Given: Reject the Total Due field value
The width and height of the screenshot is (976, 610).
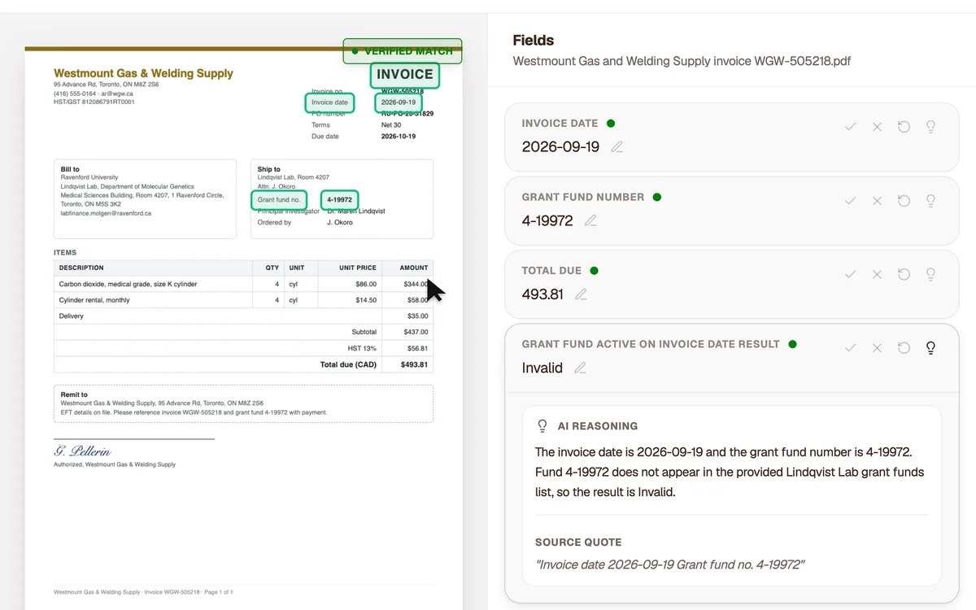Looking at the screenshot, I should coord(877,274).
